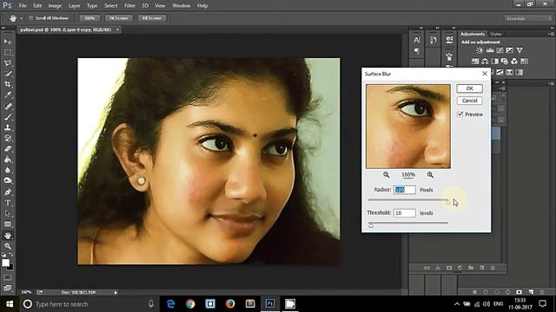
Task: Cancel the Surface Blur dialog
Action: (469, 101)
